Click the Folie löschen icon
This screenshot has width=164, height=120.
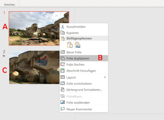click(x=63, y=65)
